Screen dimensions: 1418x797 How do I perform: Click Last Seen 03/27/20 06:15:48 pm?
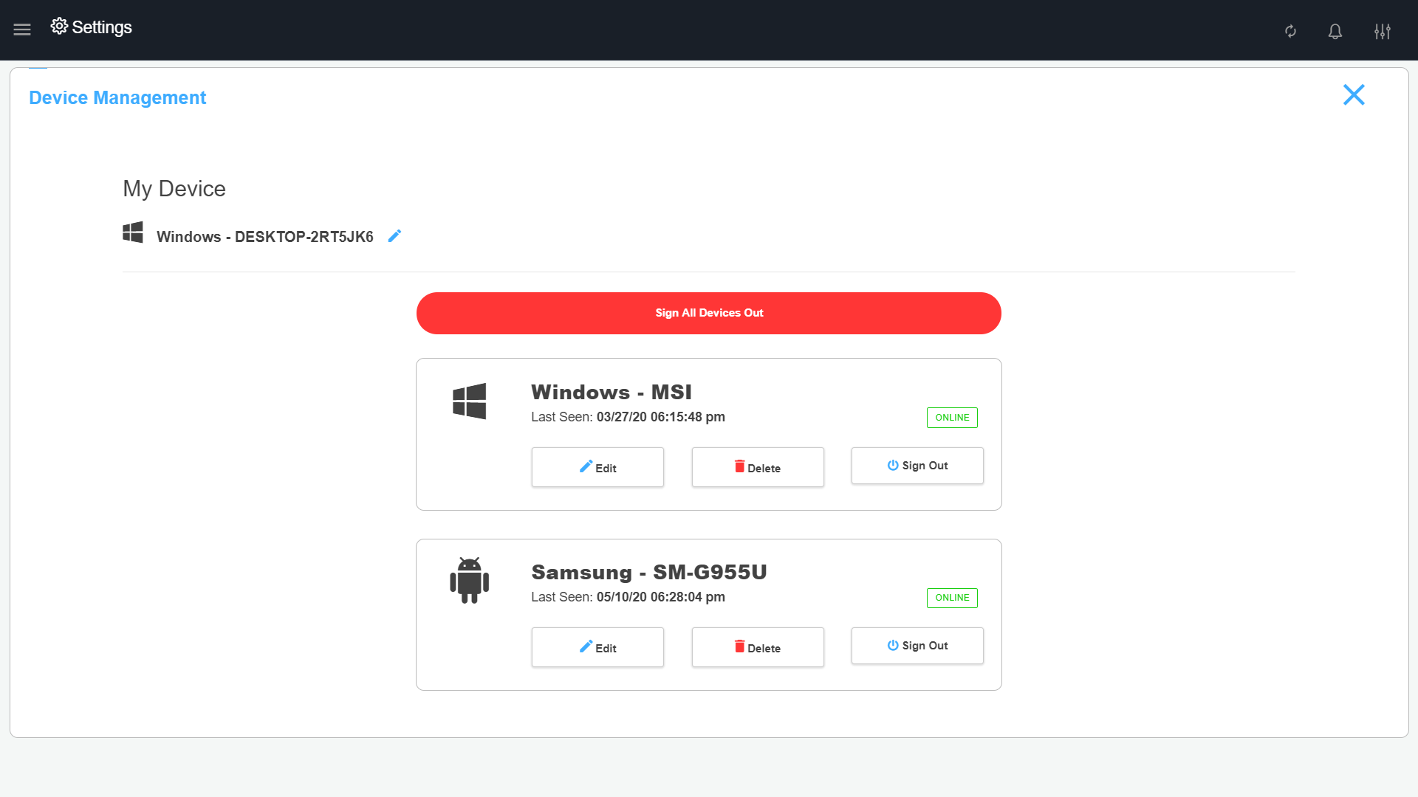(x=628, y=417)
